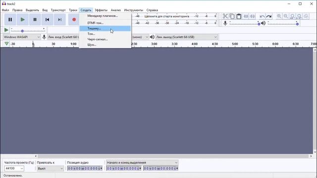317x178 pixels.
Task: Click the Fit selection to width icon
Action: click(x=293, y=16)
